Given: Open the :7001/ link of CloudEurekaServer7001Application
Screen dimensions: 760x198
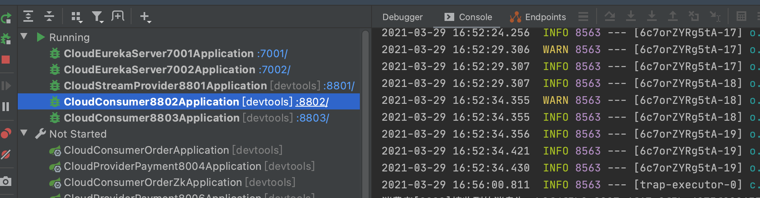Looking at the screenshot, I should click(272, 54).
